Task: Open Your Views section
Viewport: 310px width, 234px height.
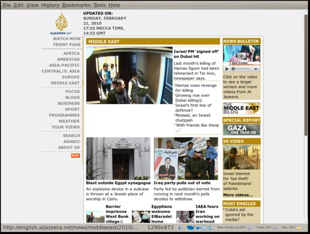Action: pos(66,127)
